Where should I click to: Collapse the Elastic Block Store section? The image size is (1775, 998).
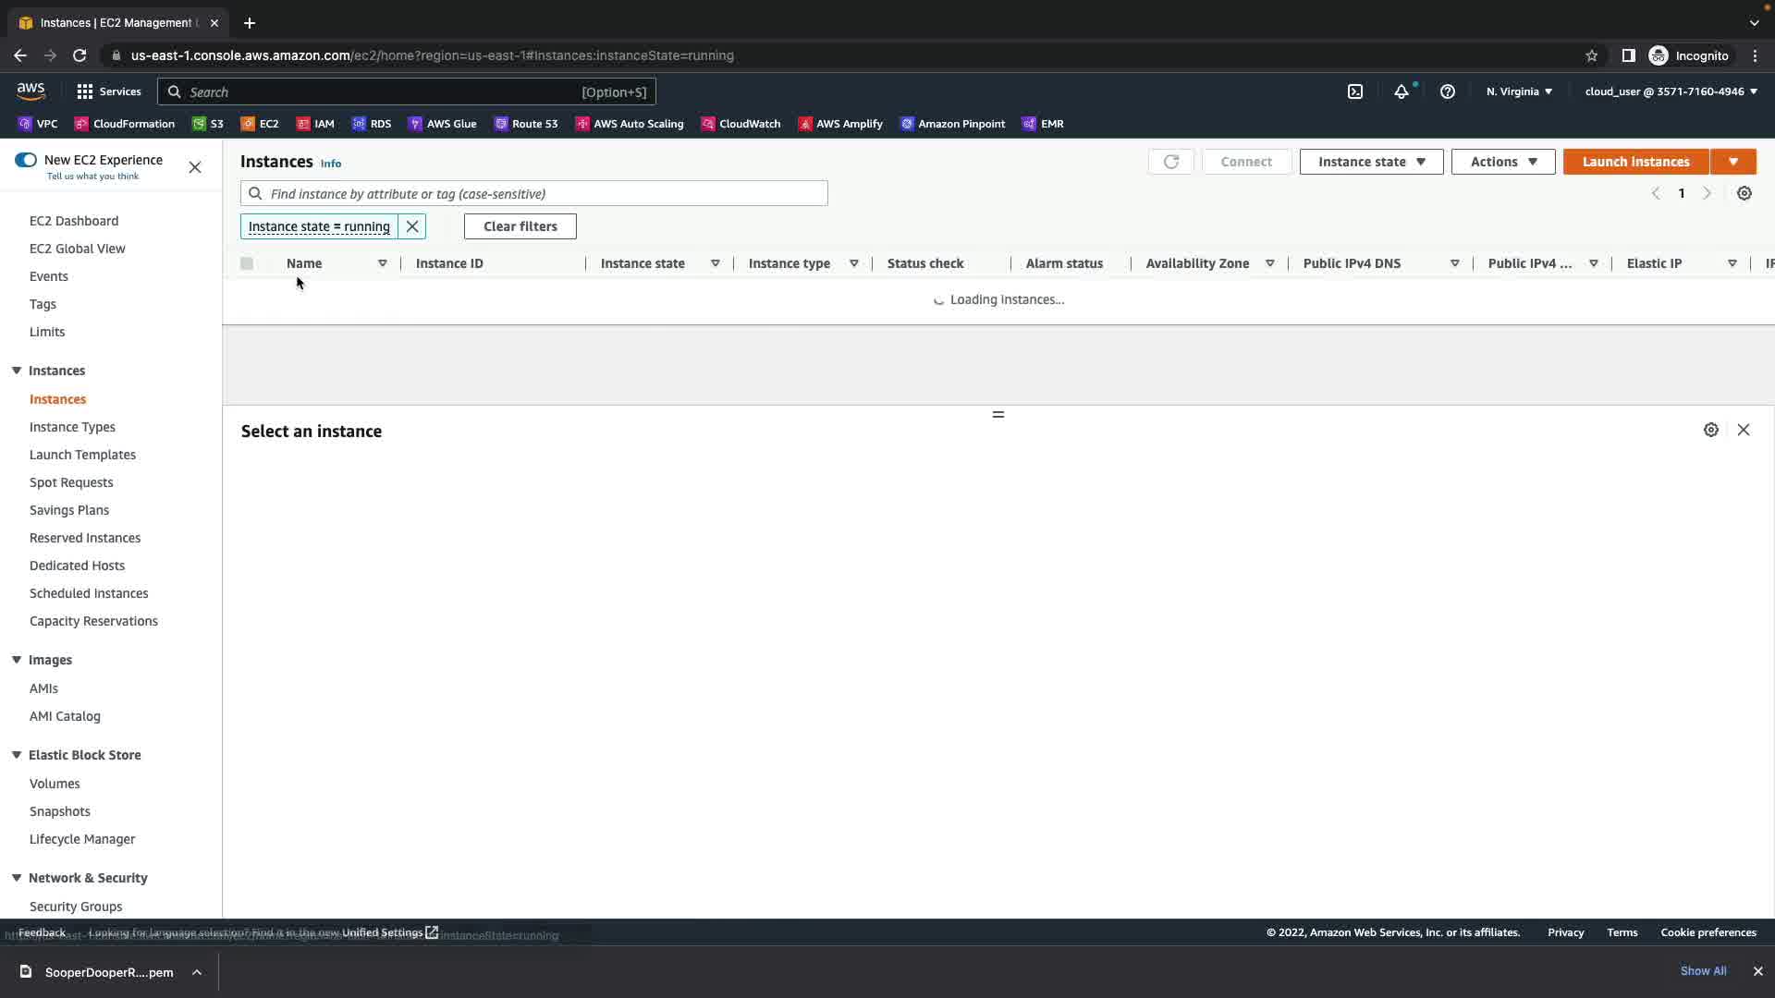[17, 755]
